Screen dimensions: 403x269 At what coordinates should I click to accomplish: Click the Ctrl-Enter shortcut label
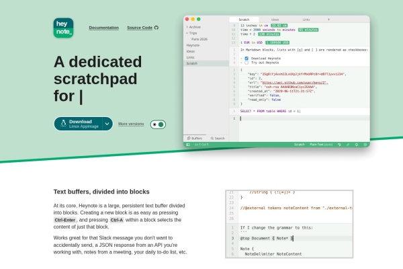pos(65,220)
